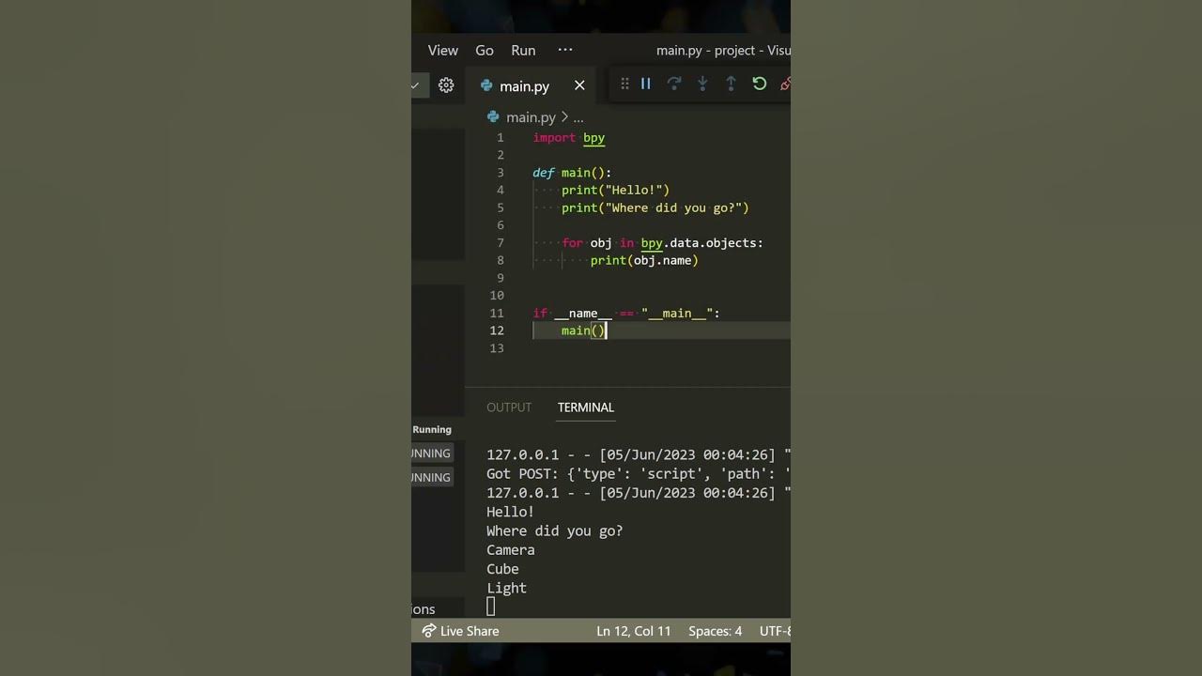Open the Go menu

click(x=484, y=51)
